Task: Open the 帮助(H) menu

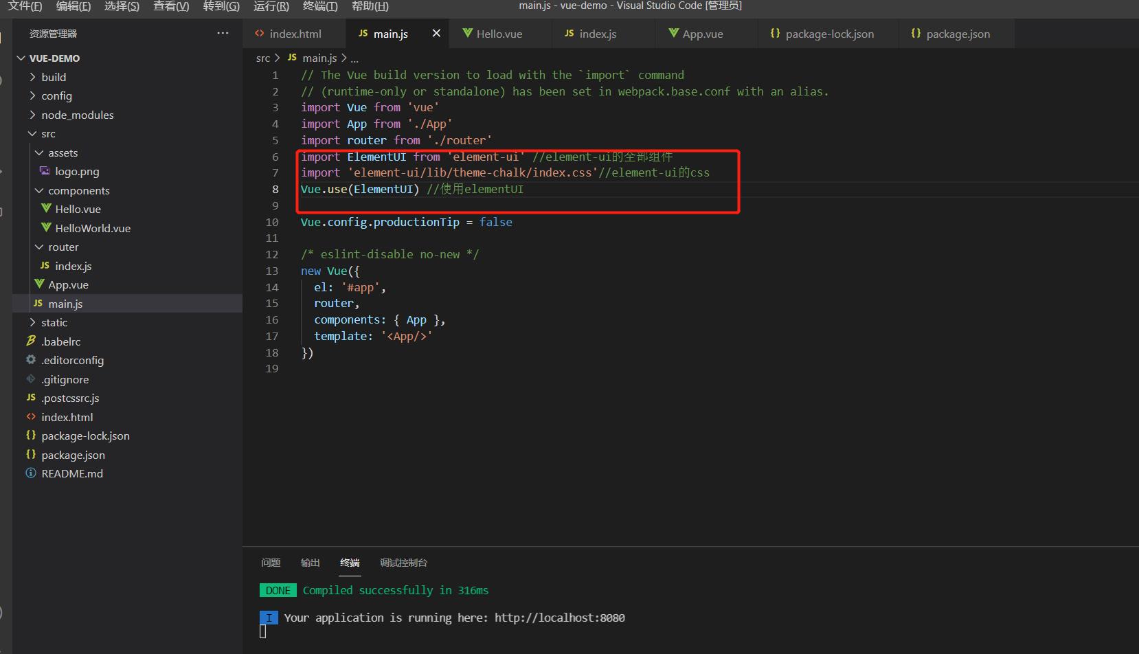Action: point(370,6)
